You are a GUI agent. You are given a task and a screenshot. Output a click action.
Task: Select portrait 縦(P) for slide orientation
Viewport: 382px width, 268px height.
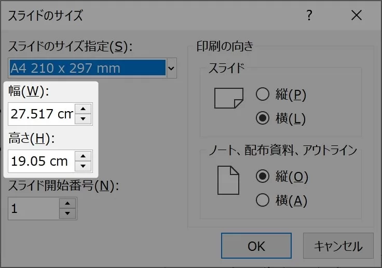pyautogui.click(x=263, y=94)
